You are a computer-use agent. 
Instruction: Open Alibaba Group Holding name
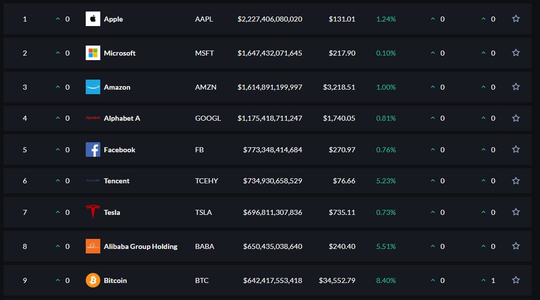point(140,247)
